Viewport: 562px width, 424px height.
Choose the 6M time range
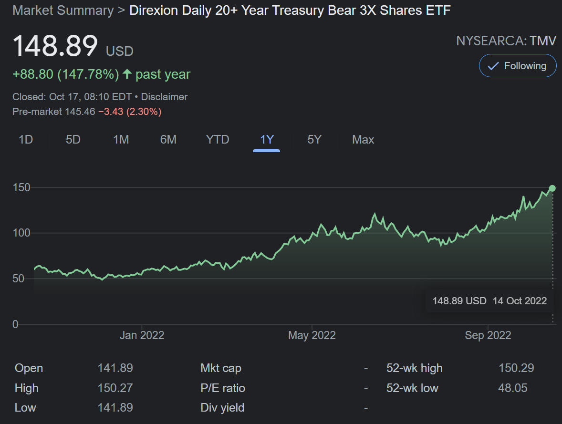pyautogui.click(x=168, y=139)
